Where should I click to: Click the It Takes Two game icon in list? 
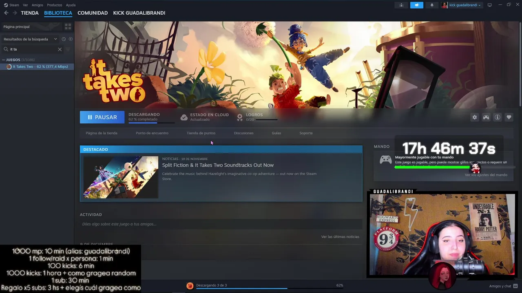click(x=9, y=67)
